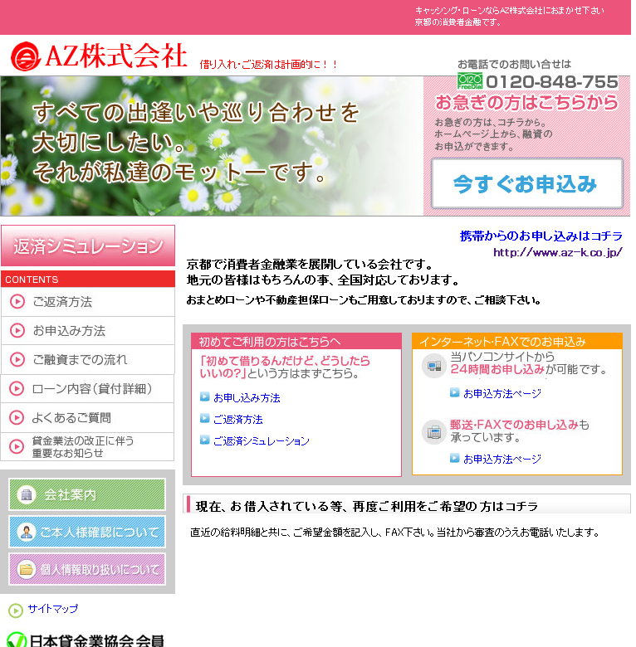Open the サイトマップ link
This screenshot has width=636, height=647.
53,609
